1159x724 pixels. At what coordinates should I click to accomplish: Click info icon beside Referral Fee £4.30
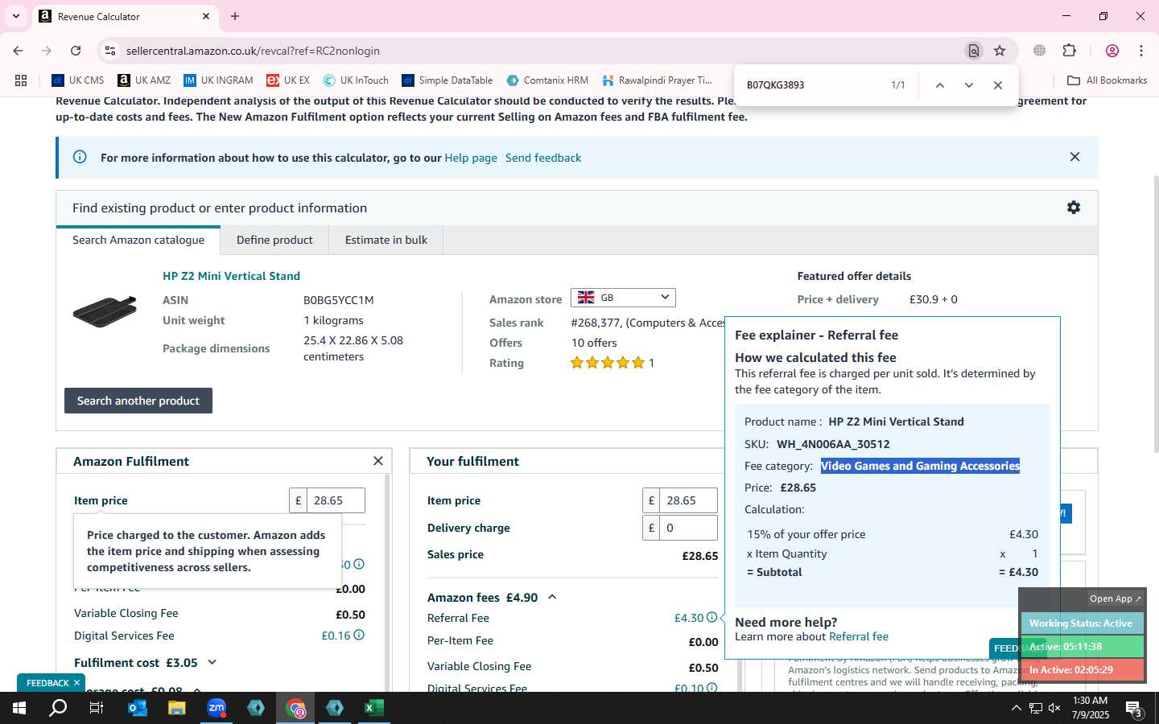click(x=711, y=618)
